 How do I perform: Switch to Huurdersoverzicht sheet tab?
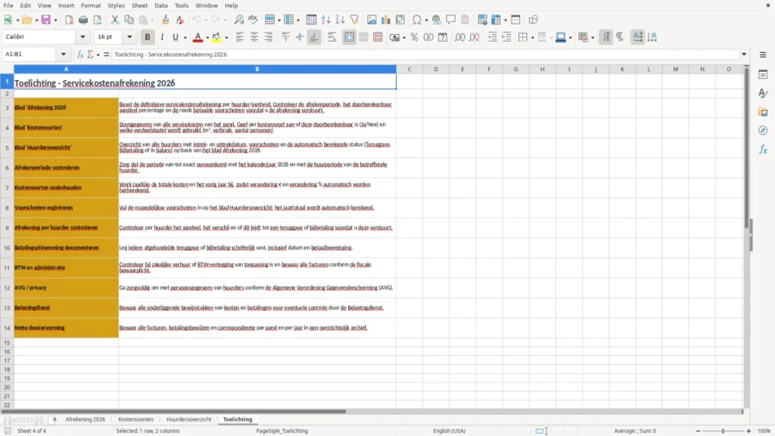pos(188,419)
